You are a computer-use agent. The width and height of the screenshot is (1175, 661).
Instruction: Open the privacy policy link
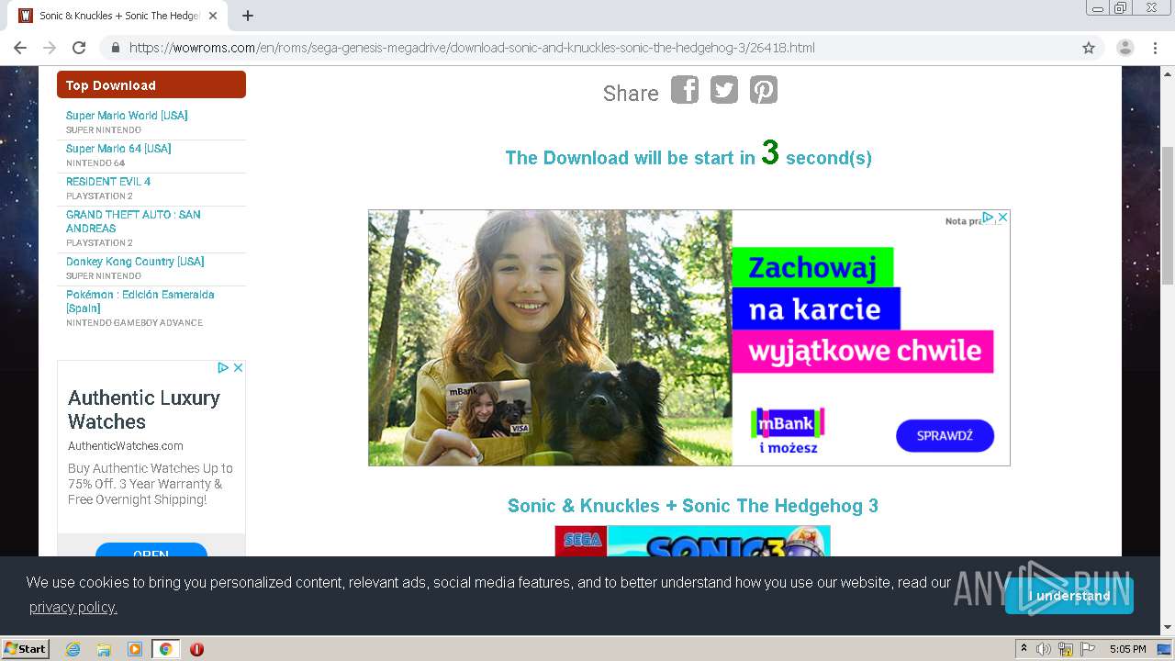(x=73, y=607)
